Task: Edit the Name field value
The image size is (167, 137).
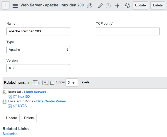Action: click(38, 31)
